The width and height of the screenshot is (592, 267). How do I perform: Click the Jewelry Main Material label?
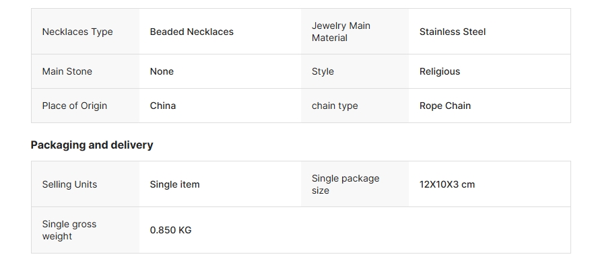(341, 32)
